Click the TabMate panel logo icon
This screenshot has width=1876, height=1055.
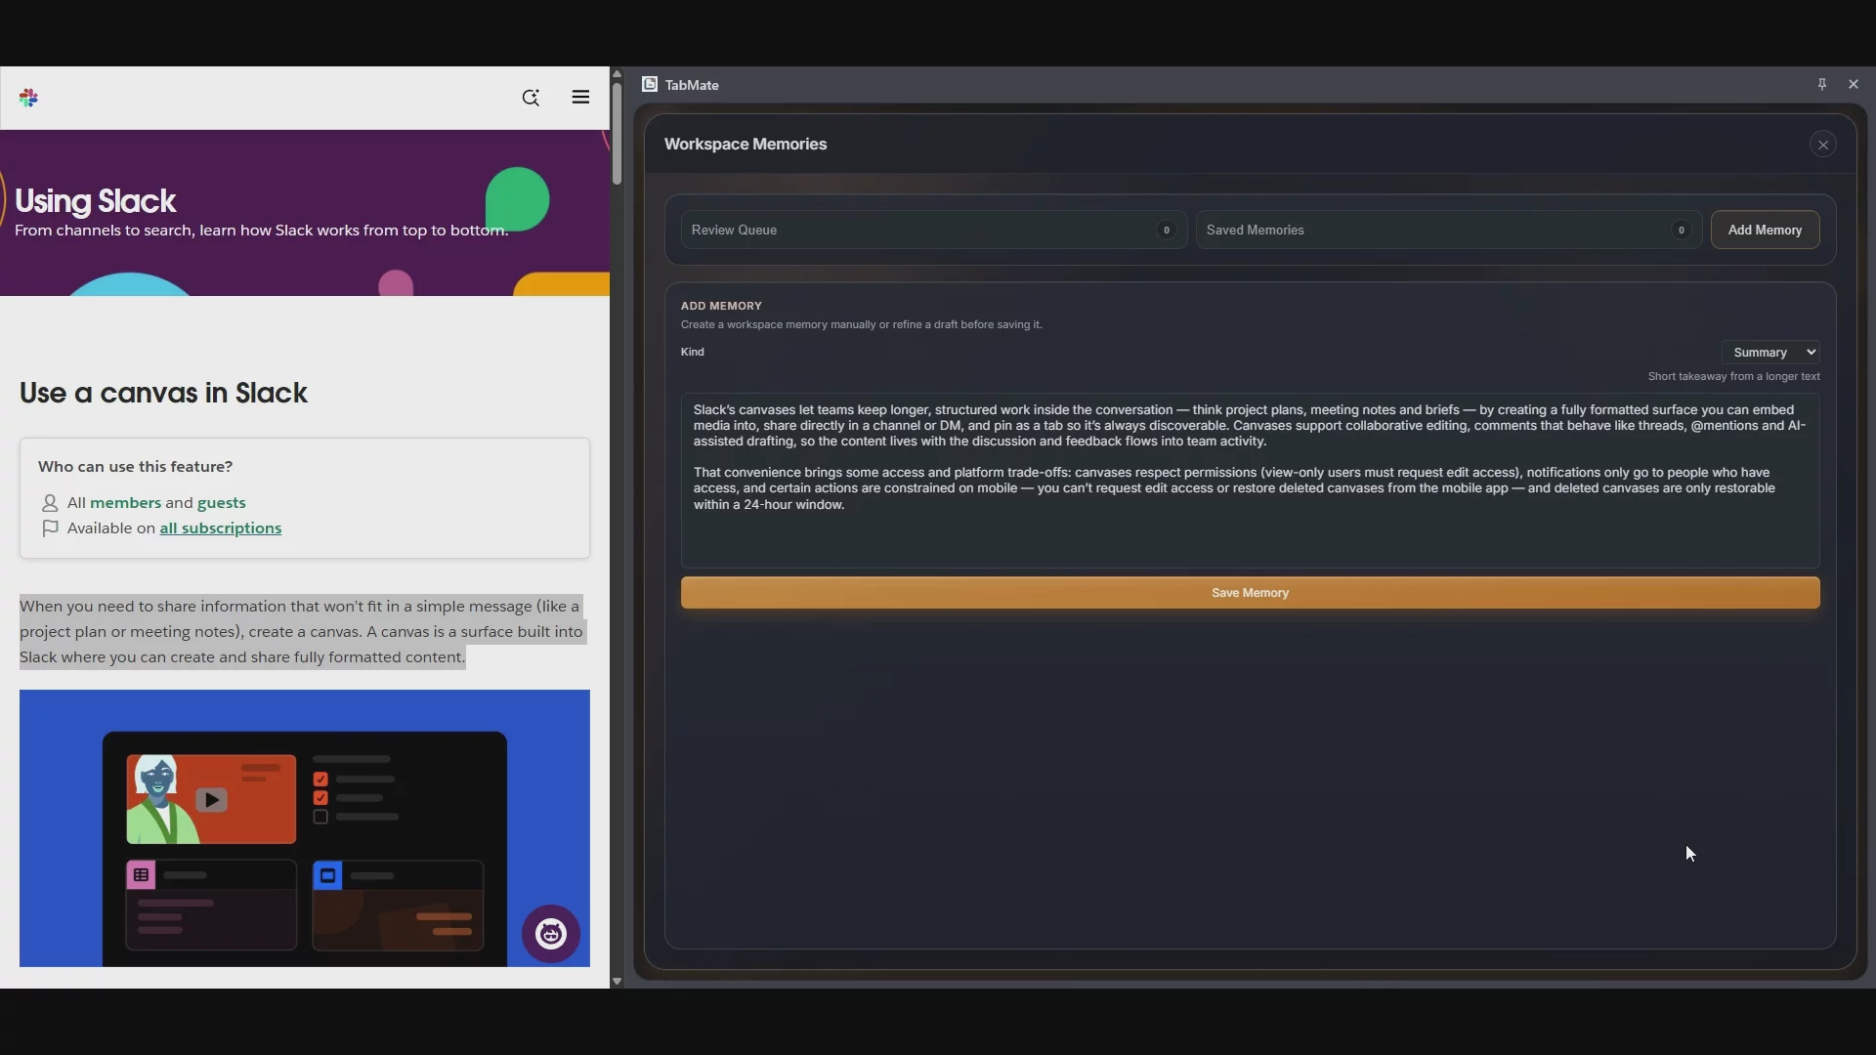click(650, 84)
